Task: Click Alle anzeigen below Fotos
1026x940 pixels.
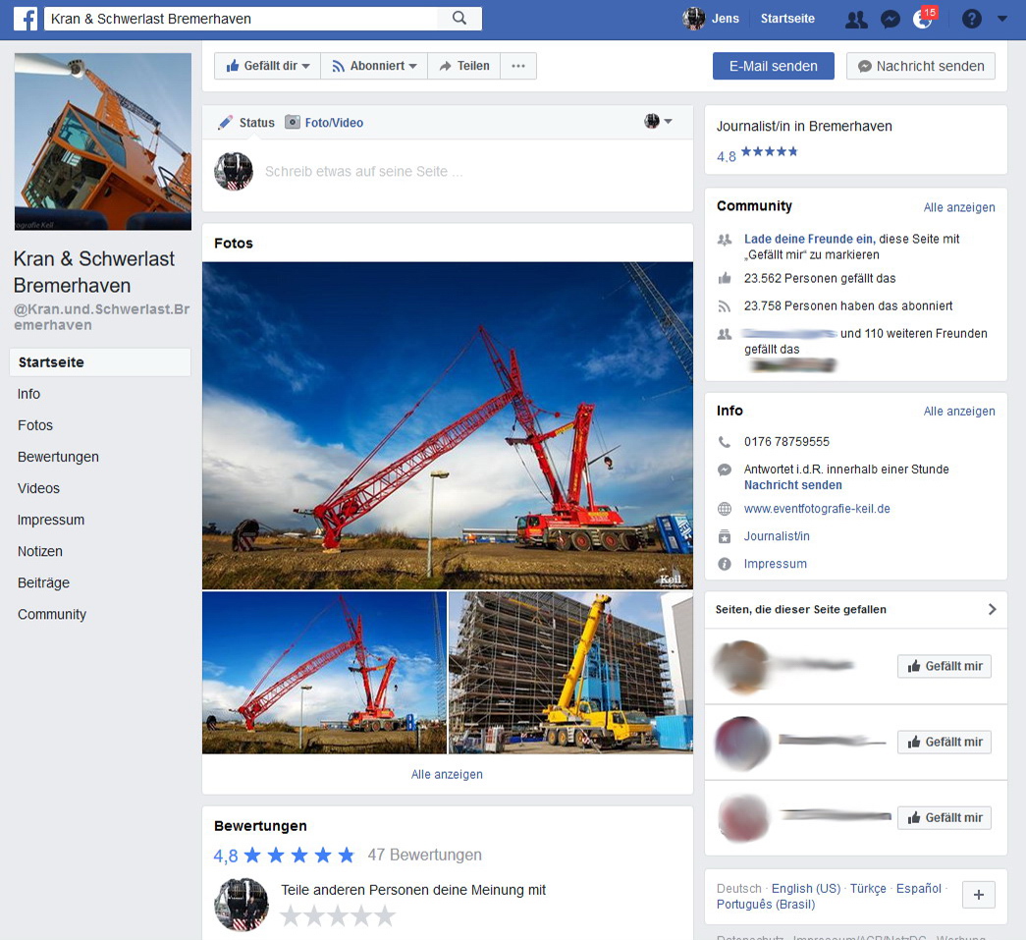Action: coord(447,774)
